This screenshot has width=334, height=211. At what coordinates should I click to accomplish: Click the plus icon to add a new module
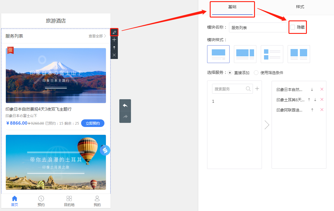point(114,40)
